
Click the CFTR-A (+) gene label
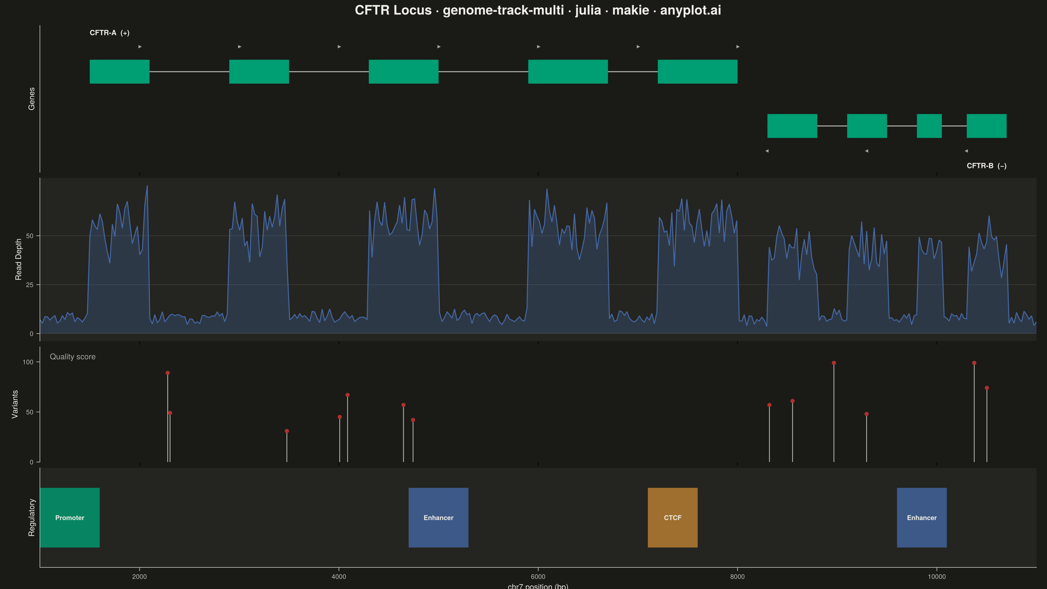tap(110, 33)
